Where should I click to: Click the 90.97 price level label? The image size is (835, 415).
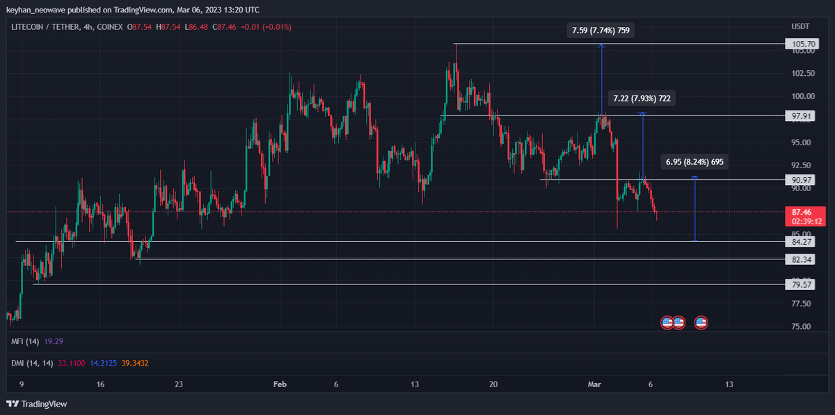[797, 180]
